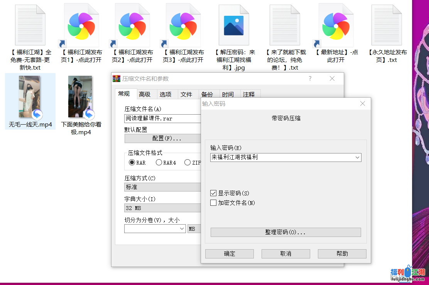429x285 pixels.
Task: Open 【来了就能下载的论坛，纯免费！】.txt
Action: pyautogui.click(x=285, y=24)
